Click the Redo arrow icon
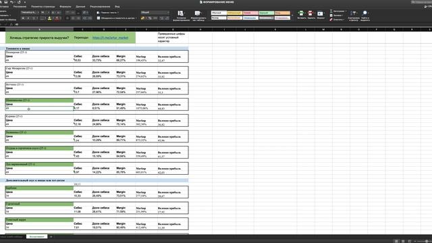 pos(19,2)
